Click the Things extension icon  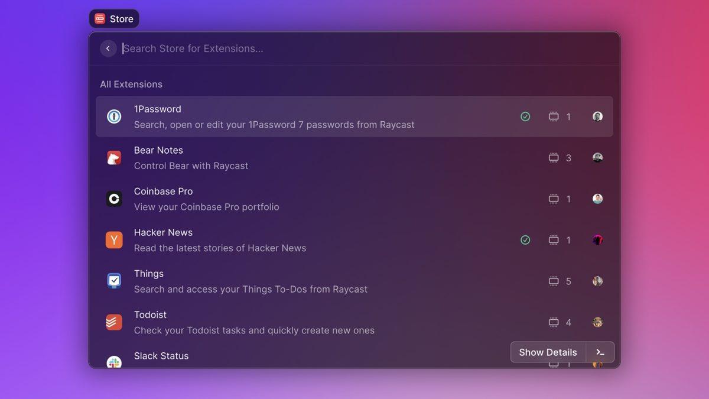(x=114, y=281)
